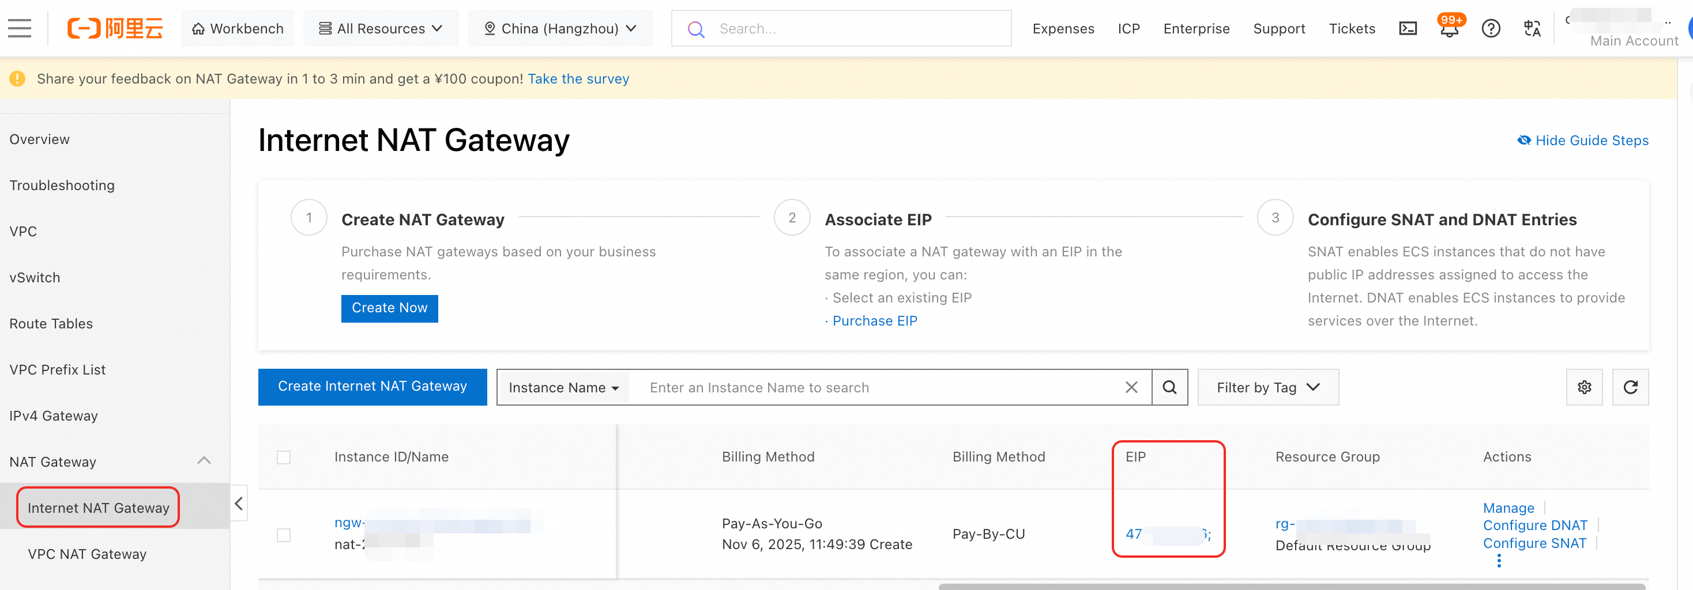
Task: Click the Purchase EIP link
Action: click(875, 320)
